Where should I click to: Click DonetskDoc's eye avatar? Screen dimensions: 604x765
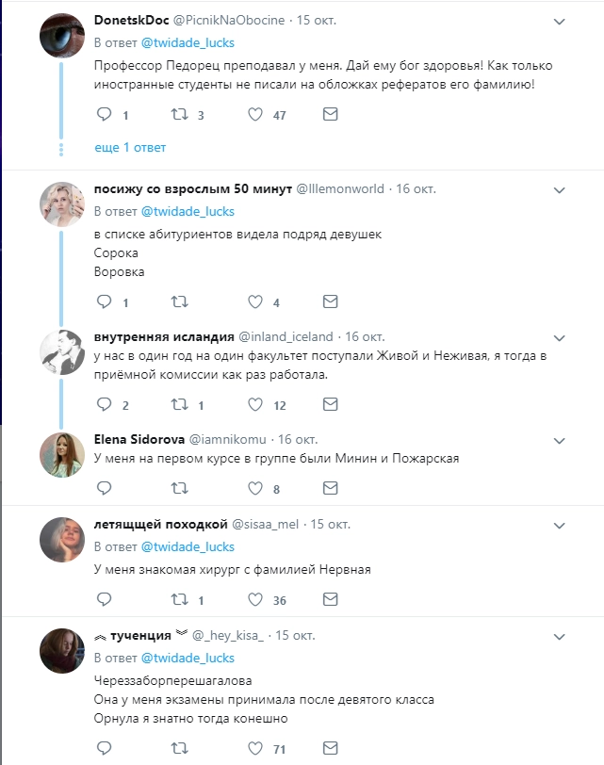(63, 35)
